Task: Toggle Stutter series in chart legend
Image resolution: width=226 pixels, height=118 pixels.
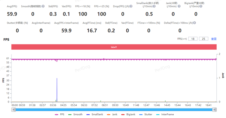Action: [x=146, y=114]
